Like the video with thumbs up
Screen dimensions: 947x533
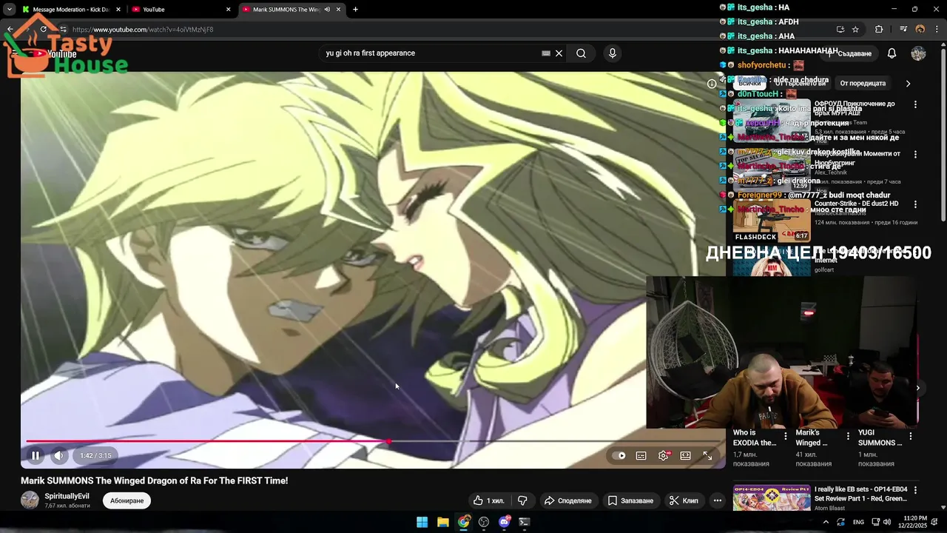coord(488,500)
